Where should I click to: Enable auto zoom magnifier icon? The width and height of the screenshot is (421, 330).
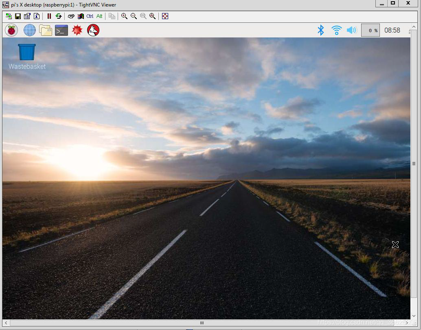click(x=153, y=16)
